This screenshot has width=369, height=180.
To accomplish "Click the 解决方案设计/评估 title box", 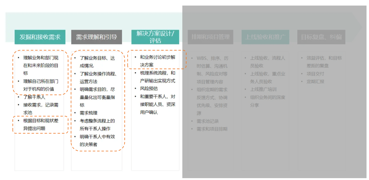I will click(156, 36).
